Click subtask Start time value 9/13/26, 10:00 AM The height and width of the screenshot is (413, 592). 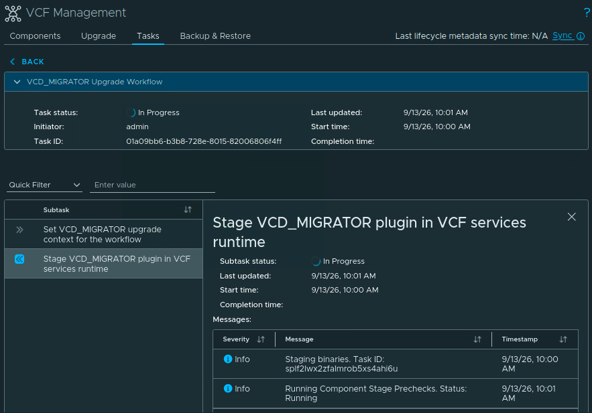click(x=345, y=290)
